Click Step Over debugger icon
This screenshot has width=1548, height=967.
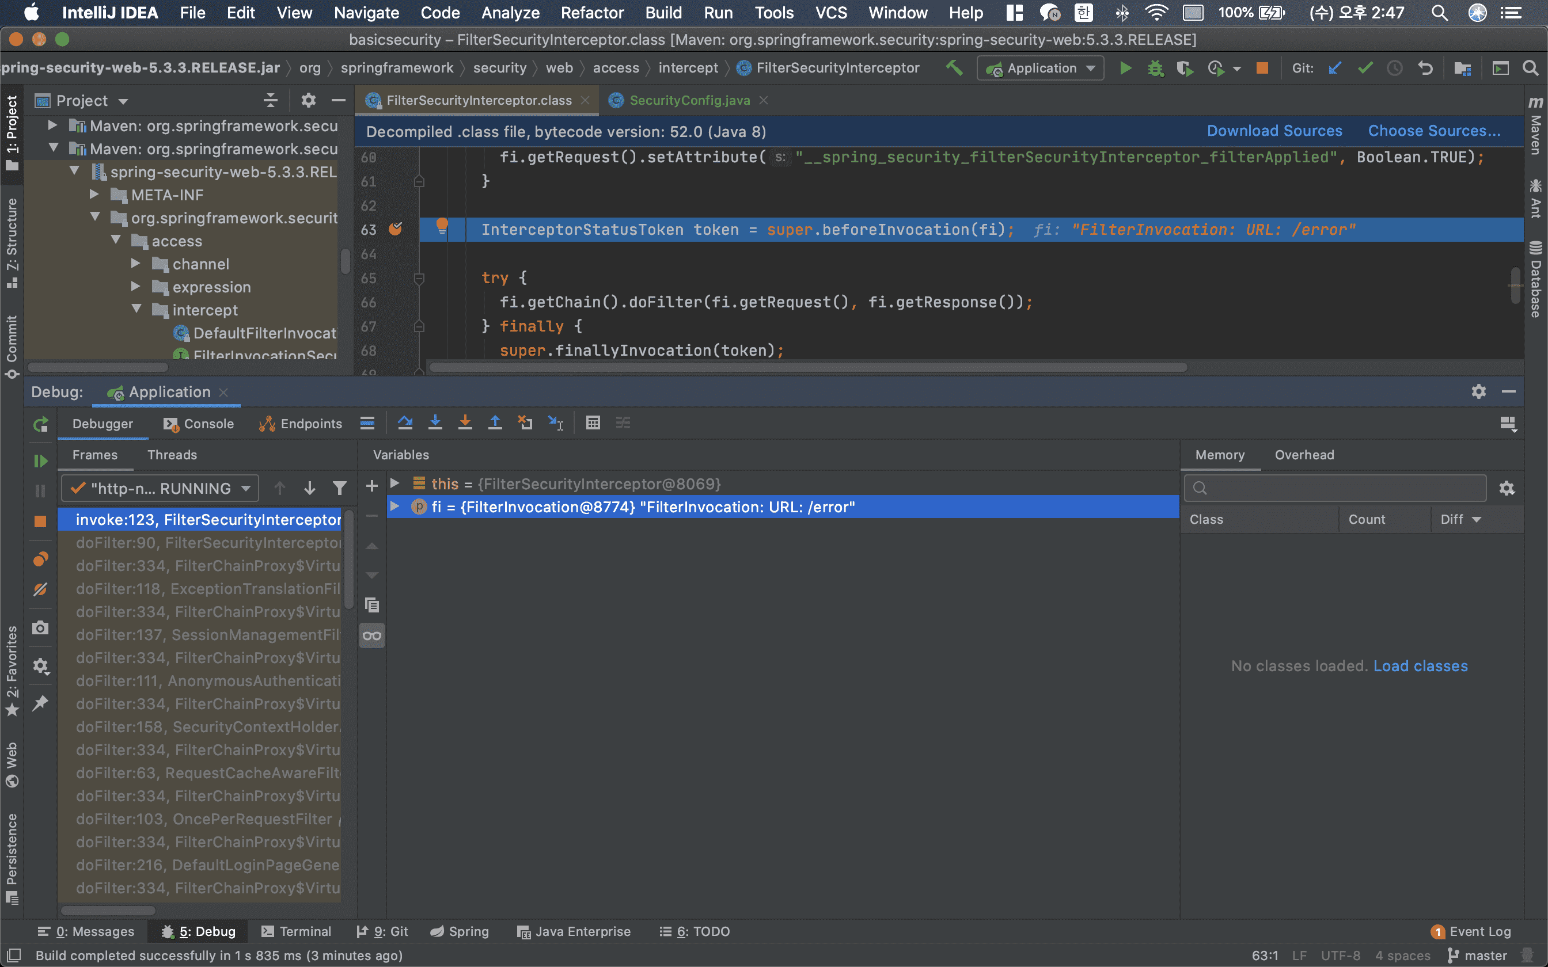point(405,422)
